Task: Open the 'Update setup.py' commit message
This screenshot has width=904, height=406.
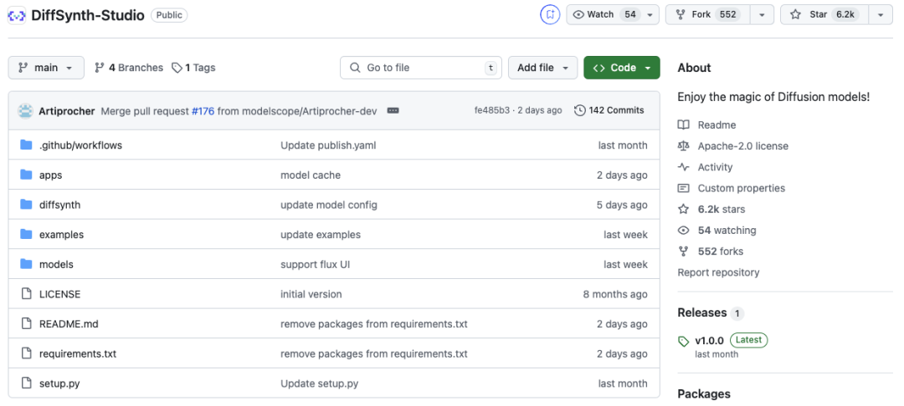Action: pyautogui.click(x=320, y=383)
